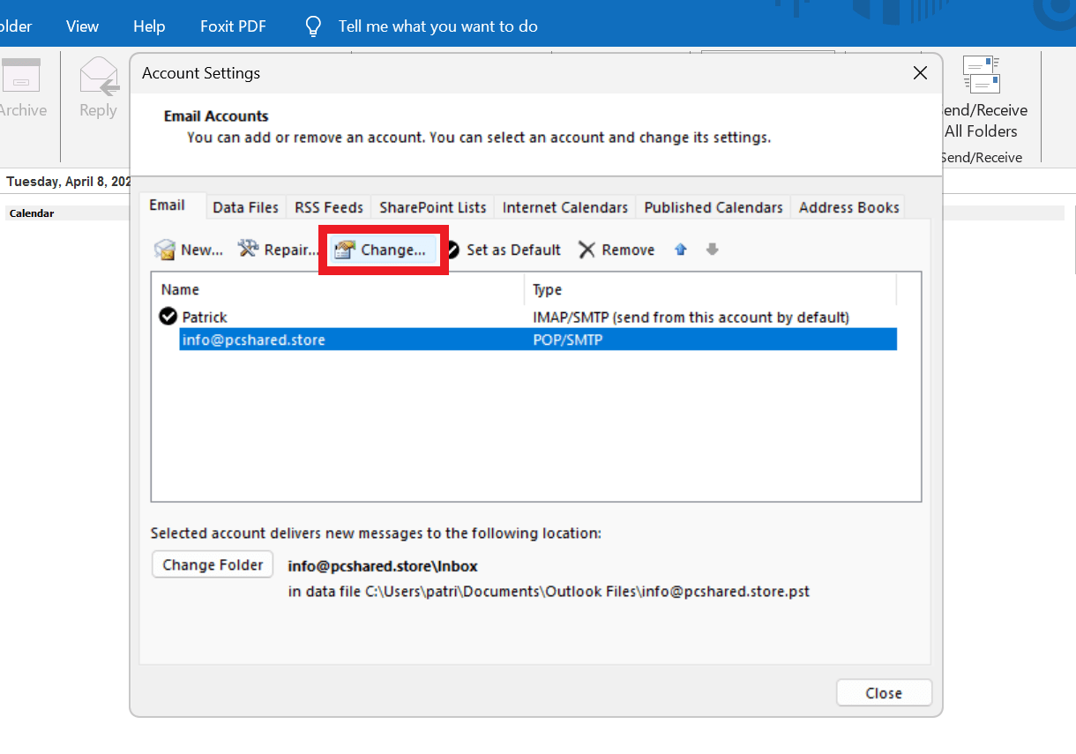This screenshot has height=754, width=1076.
Task: Click POP/SMTP type cell
Action: click(x=567, y=340)
